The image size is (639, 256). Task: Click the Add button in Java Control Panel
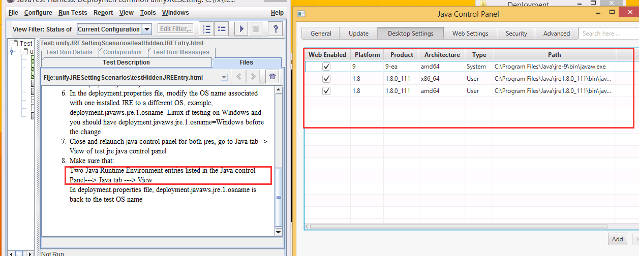[617, 239]
